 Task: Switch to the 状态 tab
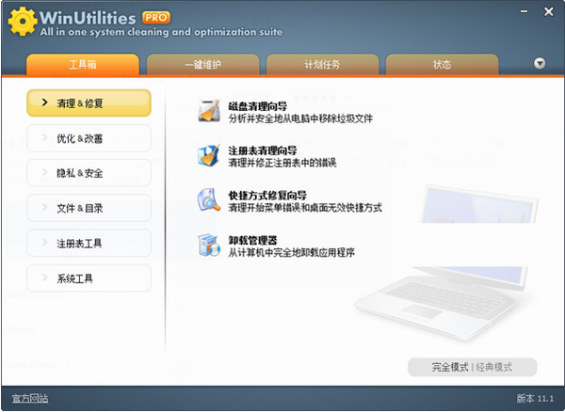click(443, 64)
